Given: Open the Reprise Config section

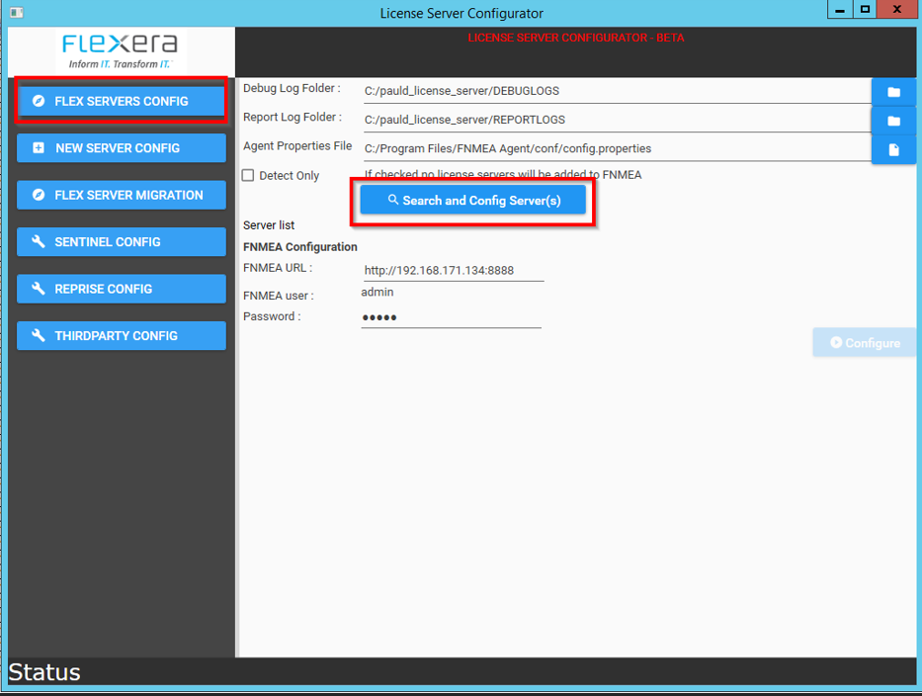Looking at the screenshot, I should click(122, 289).
